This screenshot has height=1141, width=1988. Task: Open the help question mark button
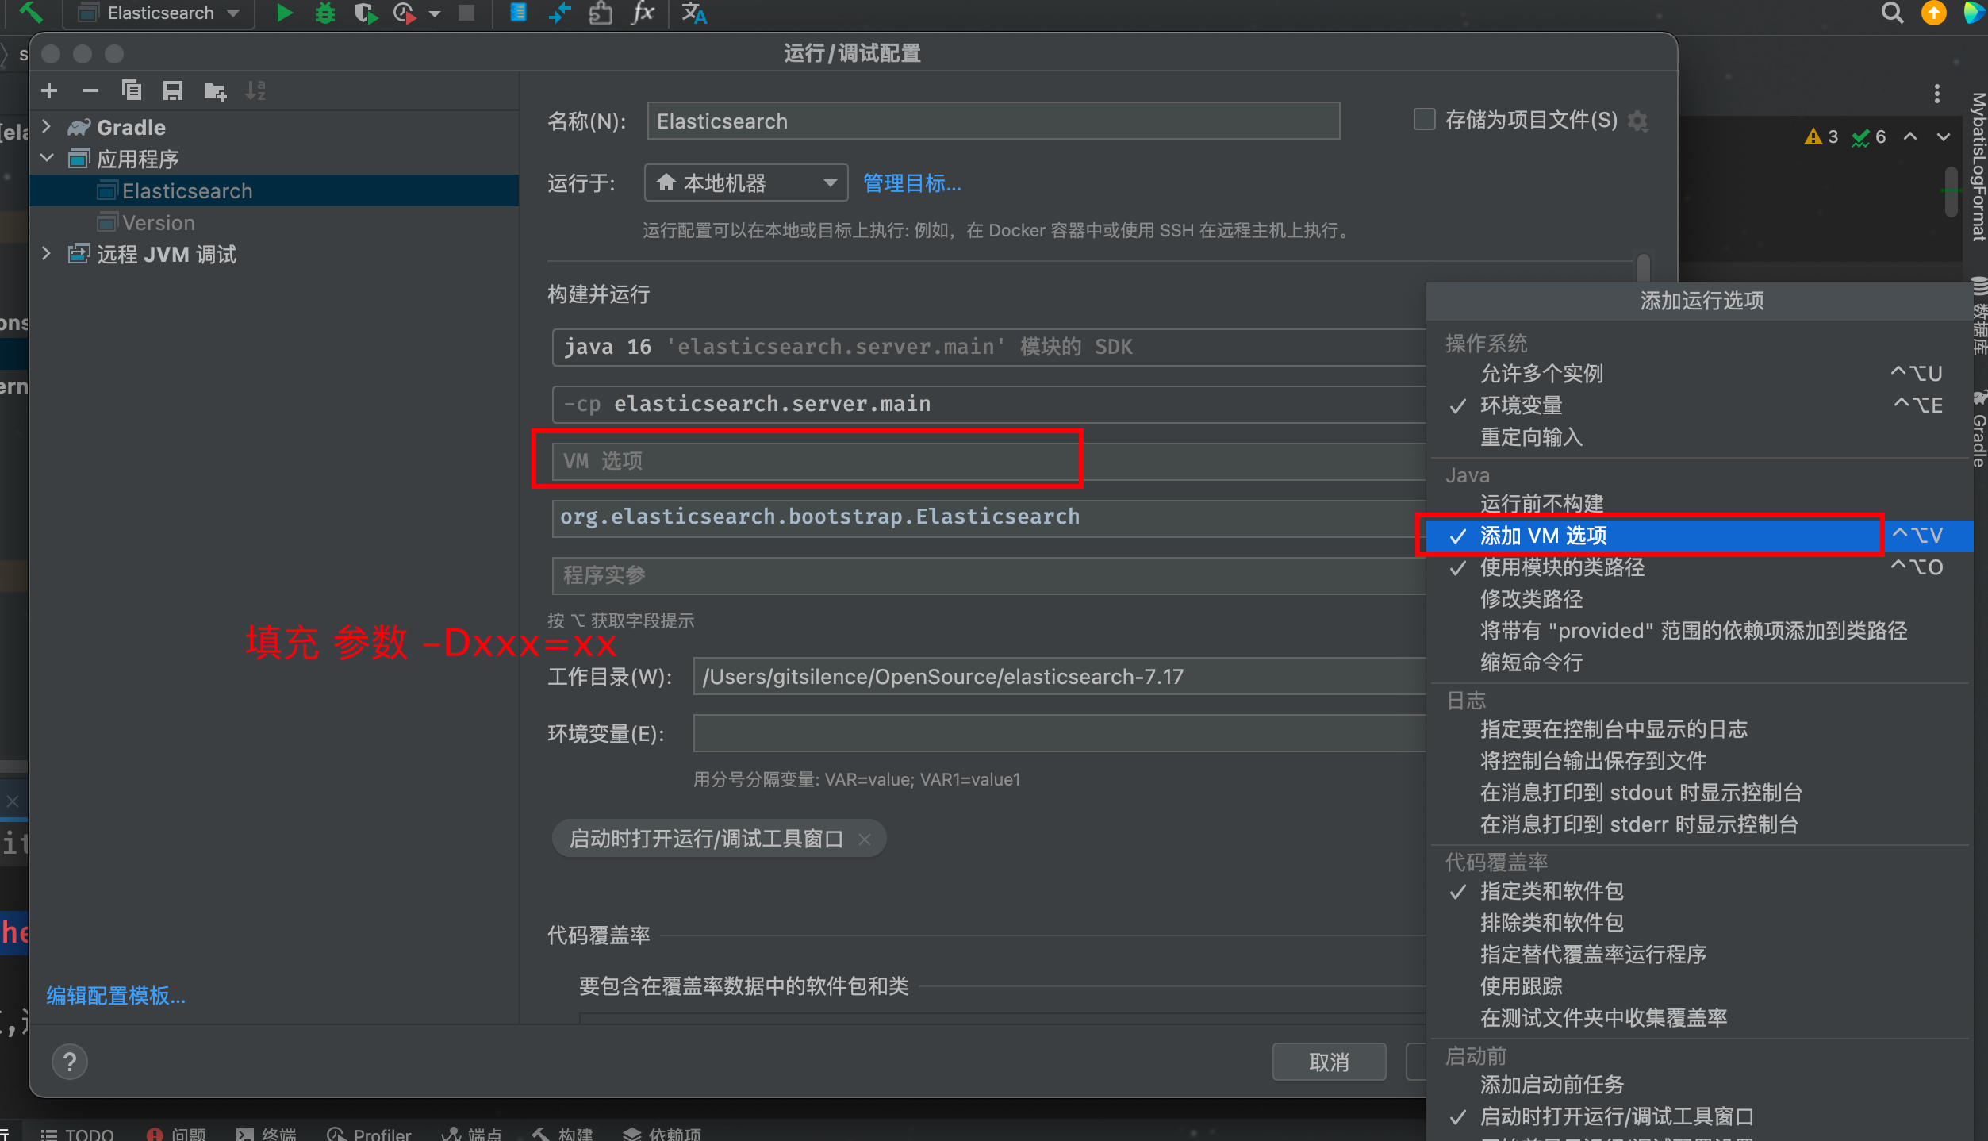(70, 1061)
